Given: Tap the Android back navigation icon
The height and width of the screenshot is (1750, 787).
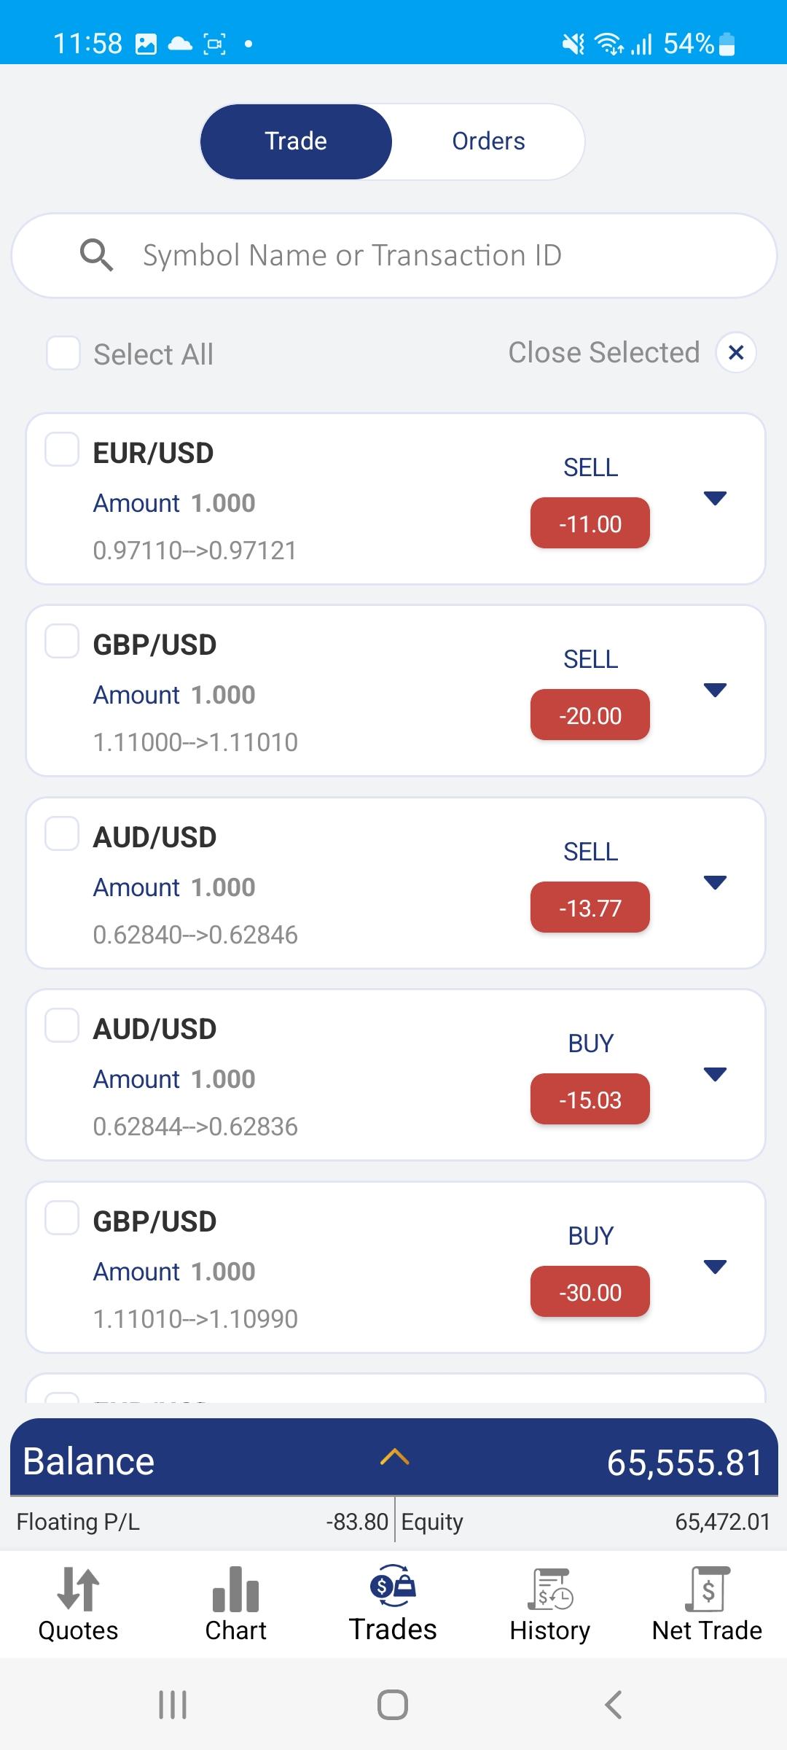Looking at the screenshot, I should pos(614,1705).
